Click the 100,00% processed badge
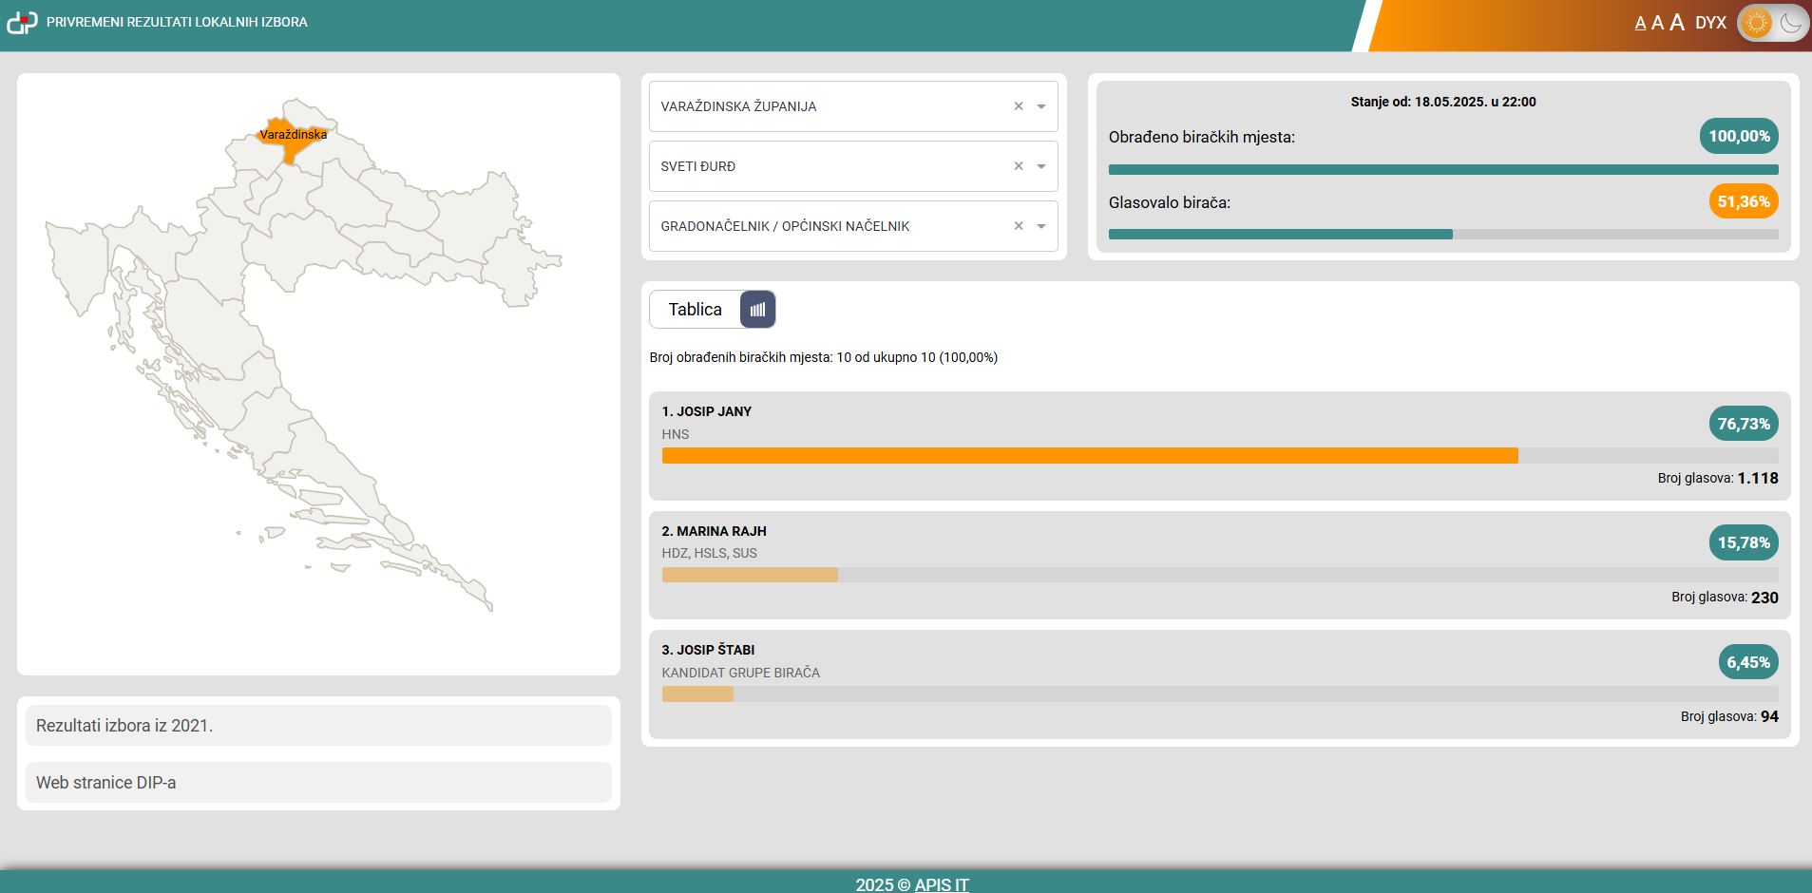1812x893 pixels. coord(1739,136)
